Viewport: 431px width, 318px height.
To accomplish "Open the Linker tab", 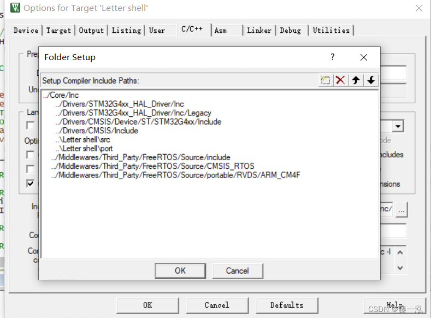I will 259,30.
